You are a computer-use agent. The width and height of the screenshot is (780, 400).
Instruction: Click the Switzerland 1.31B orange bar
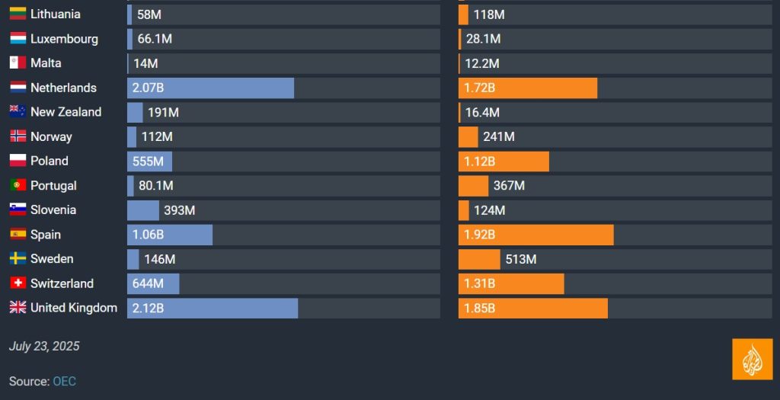pyautogui.click(x=511, y=283)
